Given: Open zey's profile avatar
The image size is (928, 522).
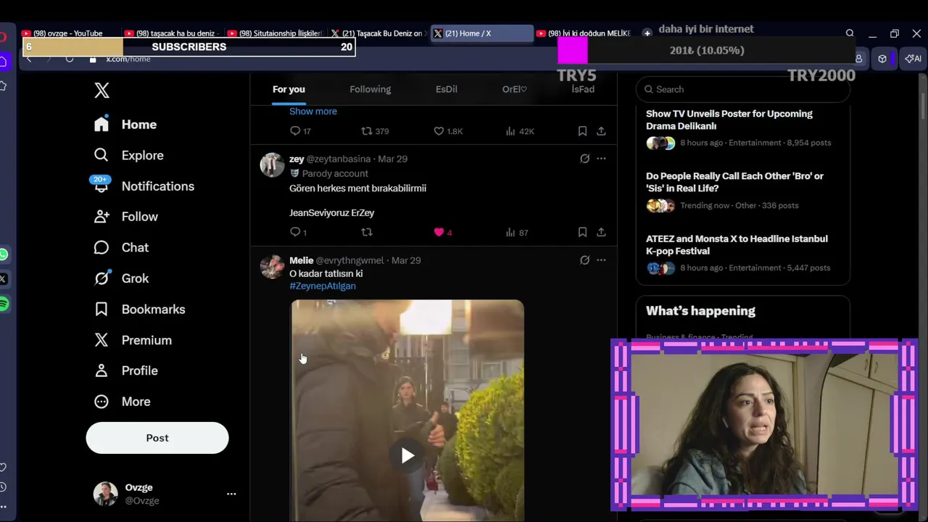Looking at the screenshot, I should pyautogui.click(x=273, y=165).
